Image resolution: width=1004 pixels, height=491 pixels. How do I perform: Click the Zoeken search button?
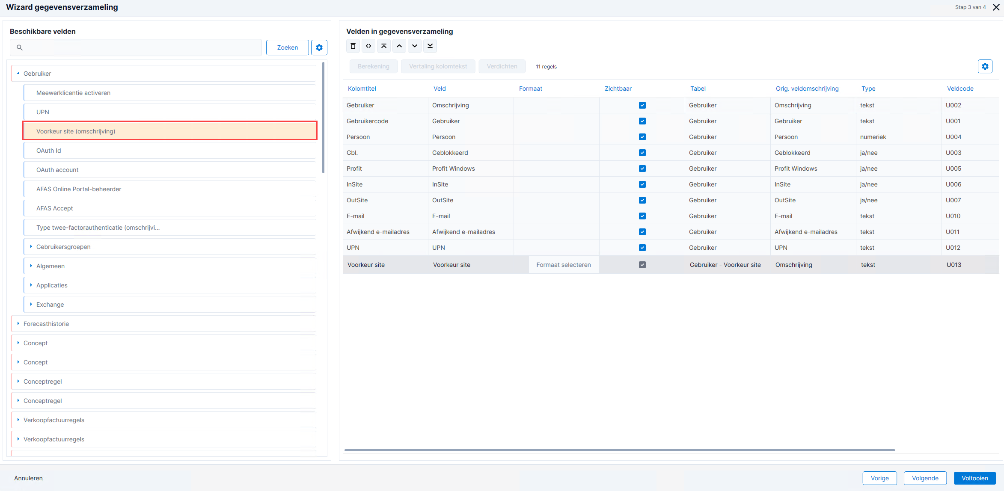288,47
